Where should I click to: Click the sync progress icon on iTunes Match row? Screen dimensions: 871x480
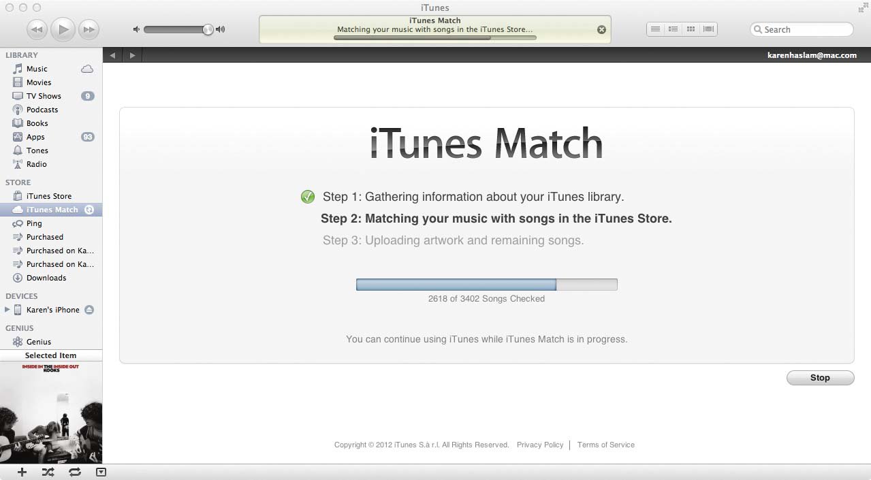coord(89,210)
